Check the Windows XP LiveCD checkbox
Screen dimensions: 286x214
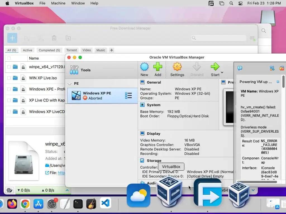click(9, 111)
